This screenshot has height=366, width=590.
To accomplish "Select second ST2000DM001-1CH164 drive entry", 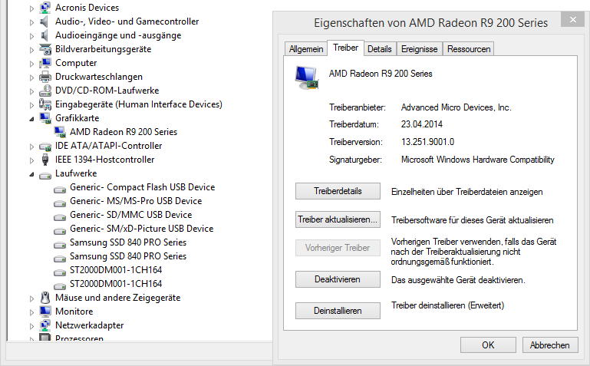I will pos(116,284).
